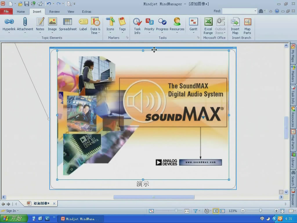
Task: Click the Map Parts ribbon icon
Action: (x=247, y=21)
